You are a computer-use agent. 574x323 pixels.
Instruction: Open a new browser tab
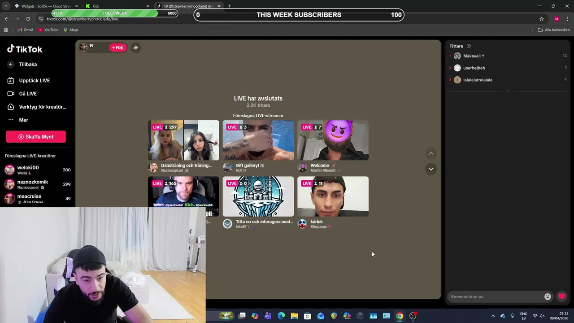click(x=230, y=6)
